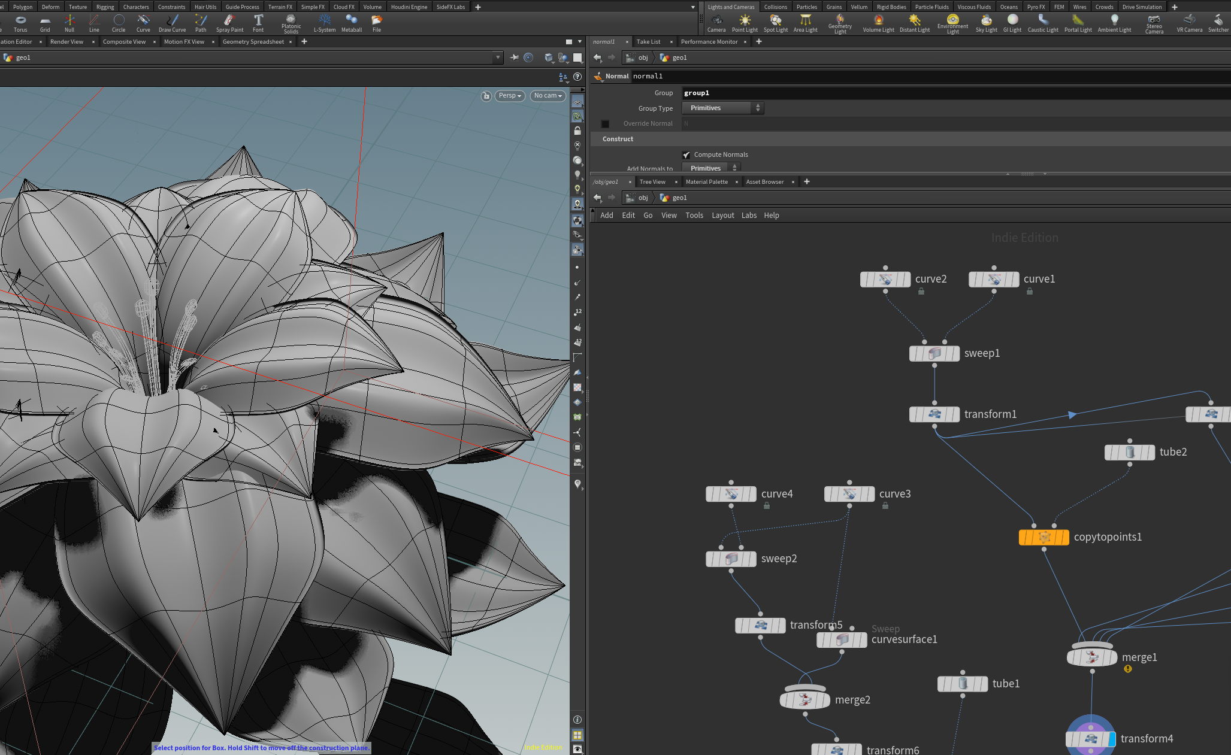Open the Group Type dropdown
Viewport: 1231px width, 755px height.
coord(723,108)
